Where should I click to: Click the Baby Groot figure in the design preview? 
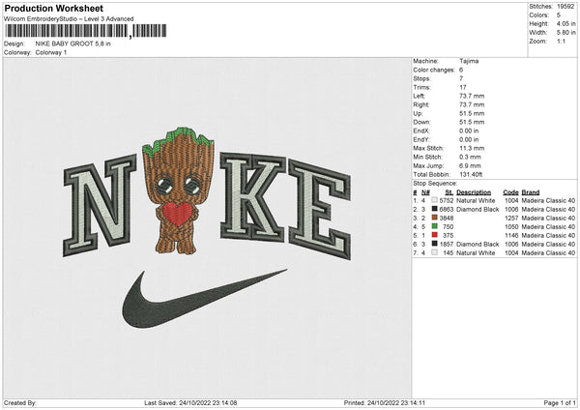pos(178,190)
